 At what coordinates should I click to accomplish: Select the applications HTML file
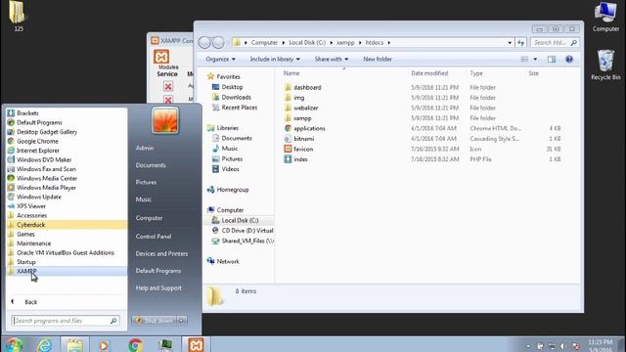[309, 128]
